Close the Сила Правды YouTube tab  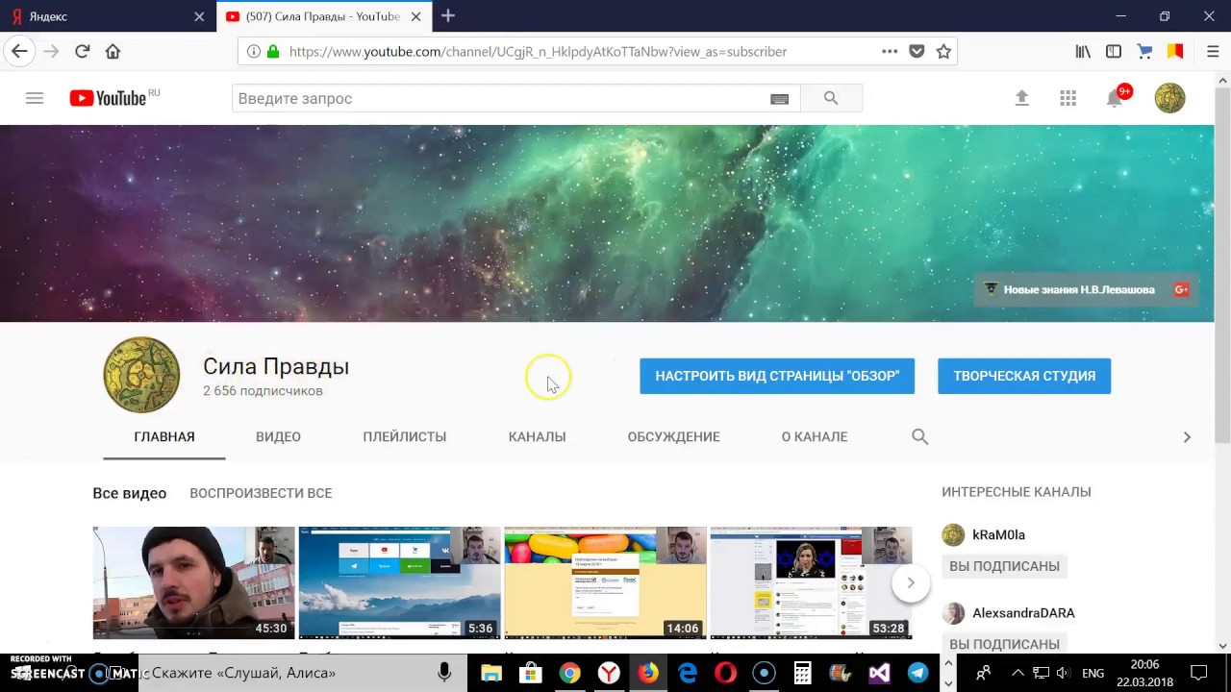pyautogui.click(x=415, y=16)
